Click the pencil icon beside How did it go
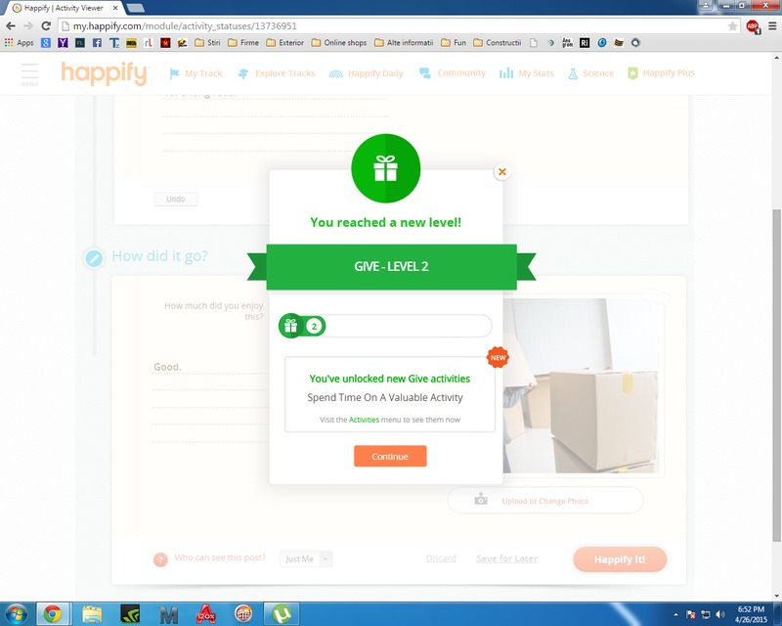This screenshot has width=782, height=626. click(94, 258)
